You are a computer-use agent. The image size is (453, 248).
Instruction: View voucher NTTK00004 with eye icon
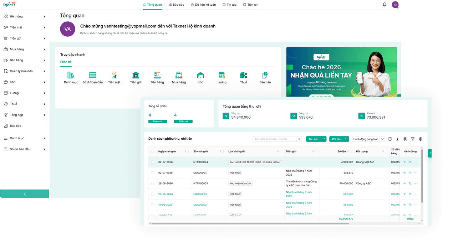[404, 162]
